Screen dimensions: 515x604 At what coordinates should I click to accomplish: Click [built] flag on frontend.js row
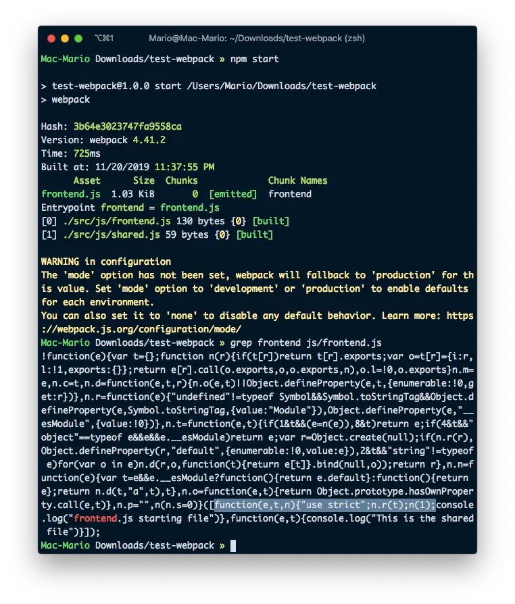pyautogui.click(x=271, y=221)
